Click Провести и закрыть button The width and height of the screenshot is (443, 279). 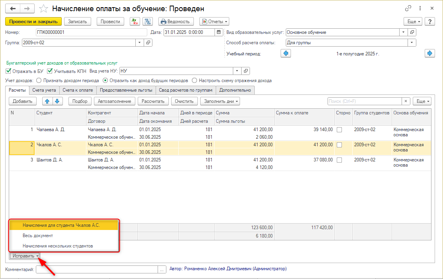coord(33,22)
